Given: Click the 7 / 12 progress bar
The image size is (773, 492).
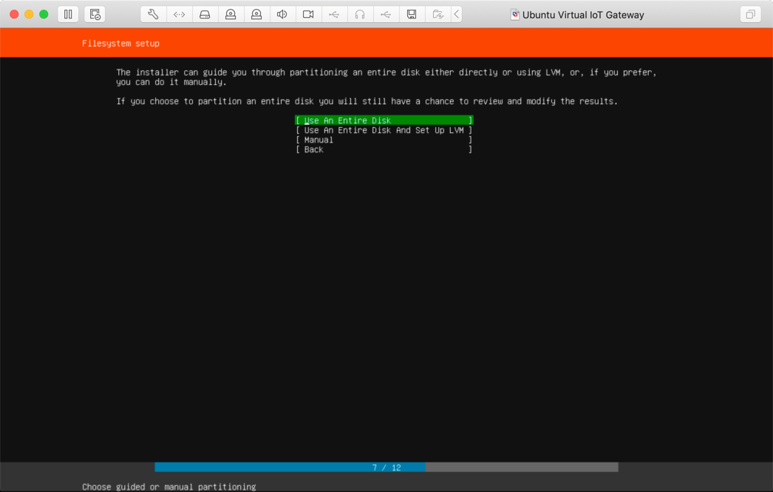Looking at the screenshot, I should pos(386,468).
